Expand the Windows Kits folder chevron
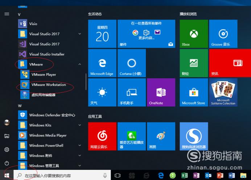The image size is (251, 180). click(x=79, y=125)
